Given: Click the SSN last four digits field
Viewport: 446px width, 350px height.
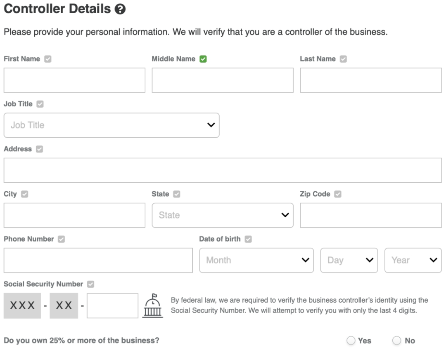Looking at the screenshot, I should click(112, 306).
